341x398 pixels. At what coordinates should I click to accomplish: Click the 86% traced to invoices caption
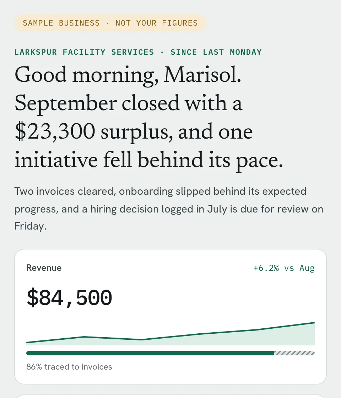pyautogui.click(x=69, y=367)
